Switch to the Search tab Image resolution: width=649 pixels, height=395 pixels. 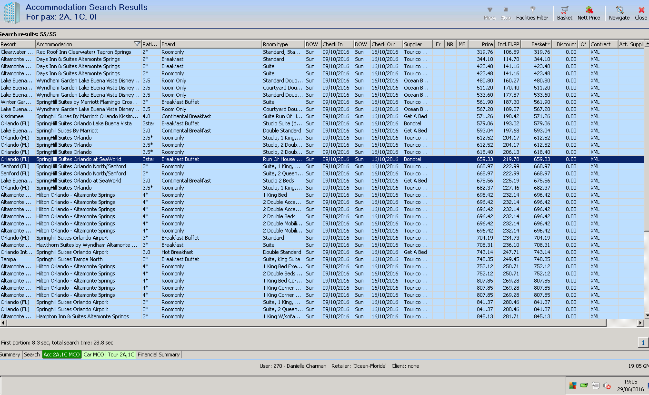pos(32,354)
